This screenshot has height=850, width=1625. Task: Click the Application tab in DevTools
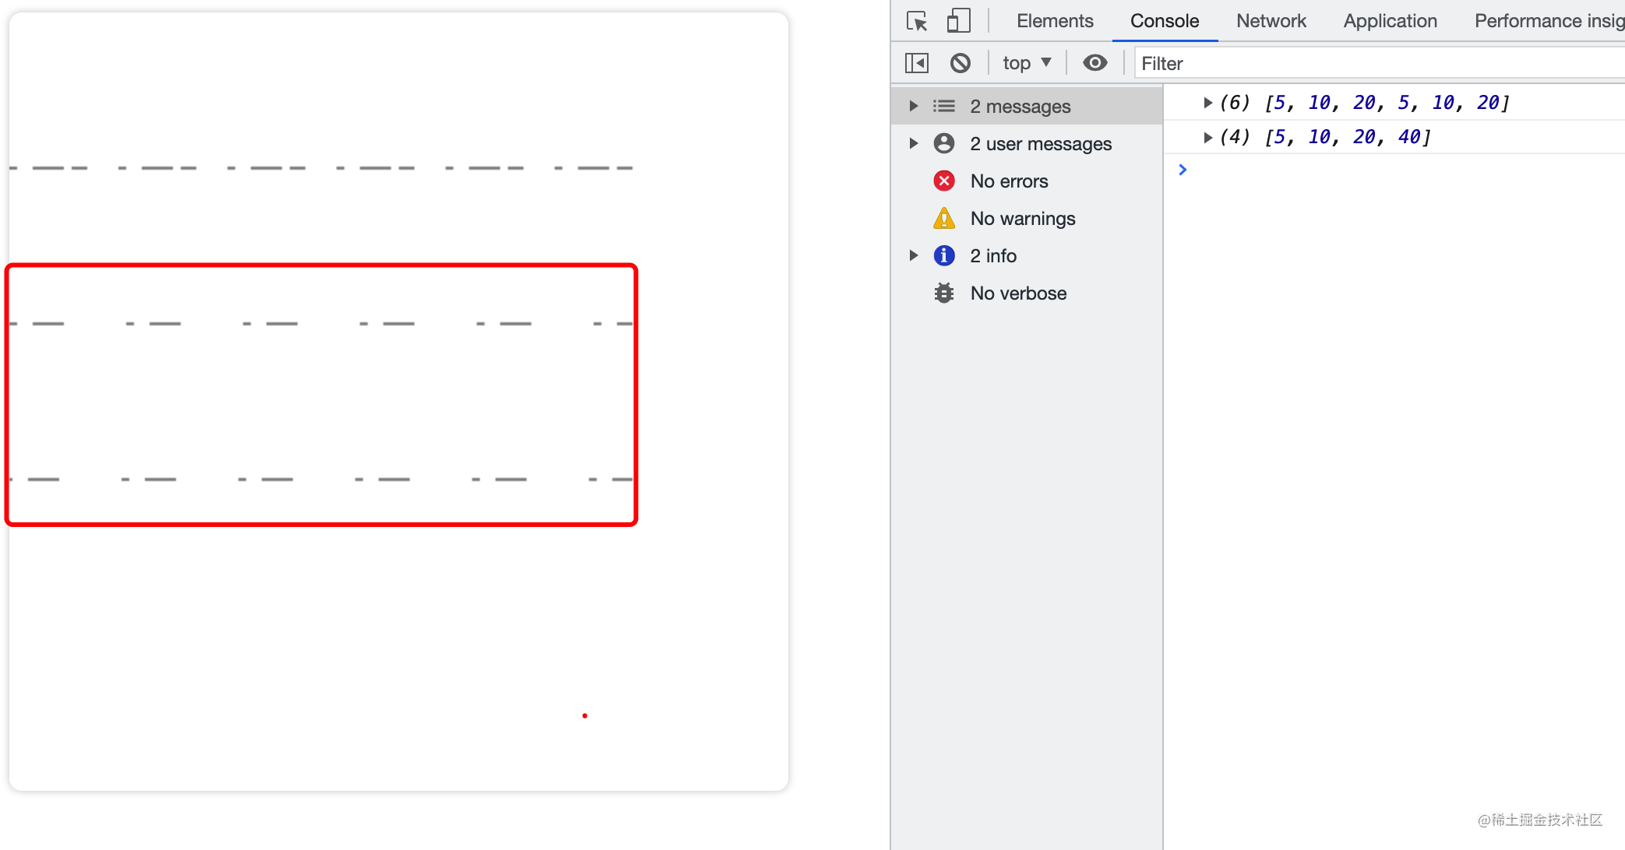(1387, 22)
